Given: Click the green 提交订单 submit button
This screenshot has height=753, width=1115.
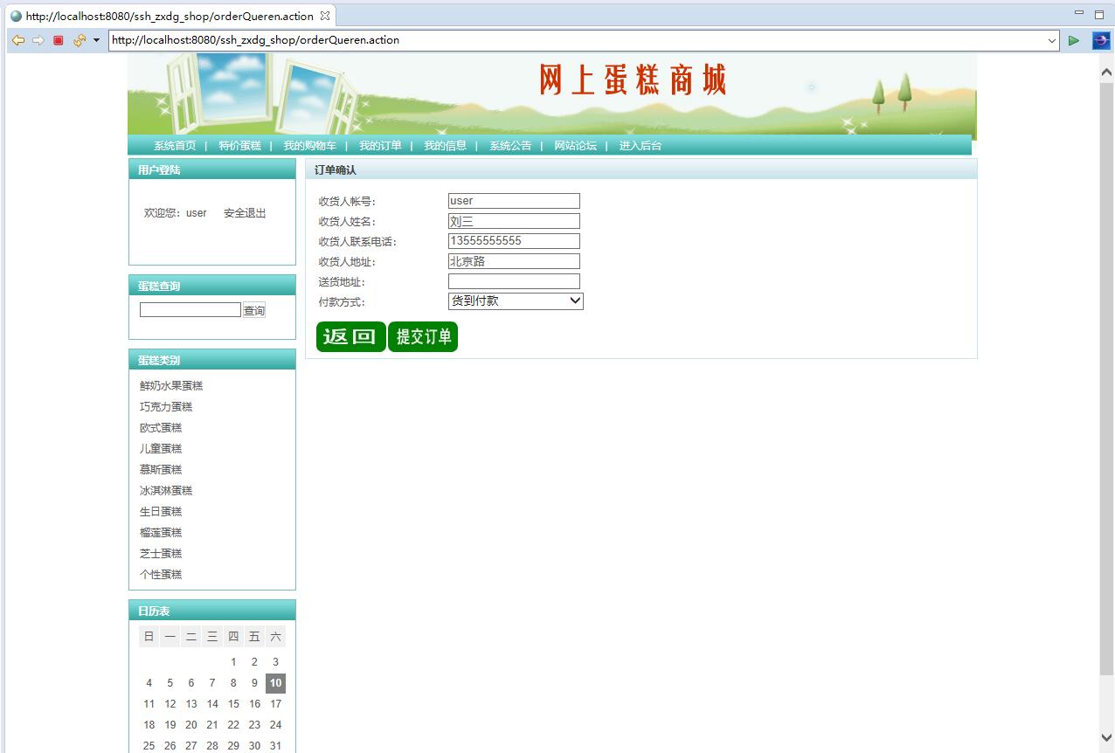Looking at the screenshot, I should 423,336.
